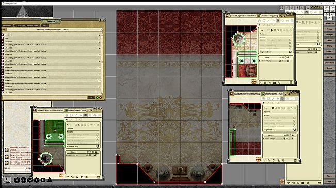Screen dimensions: 336x188
Task: Check the first Actions checkbox in palace 006 window
Action: pos(294,118)
